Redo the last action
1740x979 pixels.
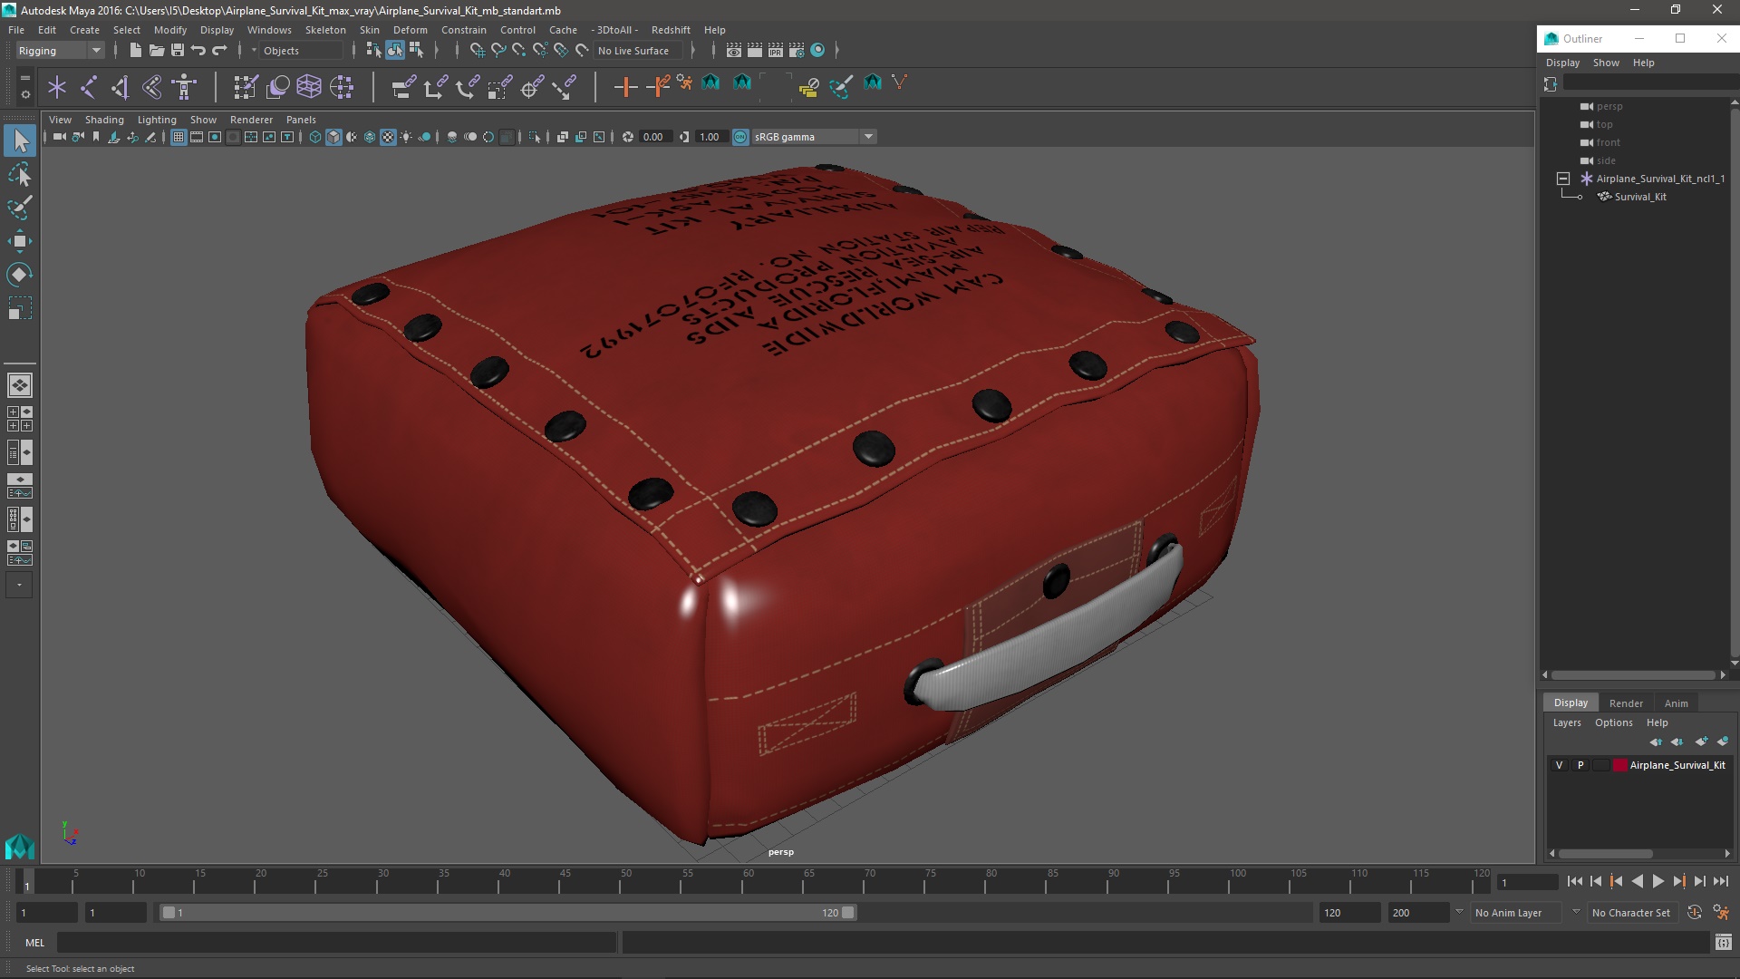pos(219,51)
